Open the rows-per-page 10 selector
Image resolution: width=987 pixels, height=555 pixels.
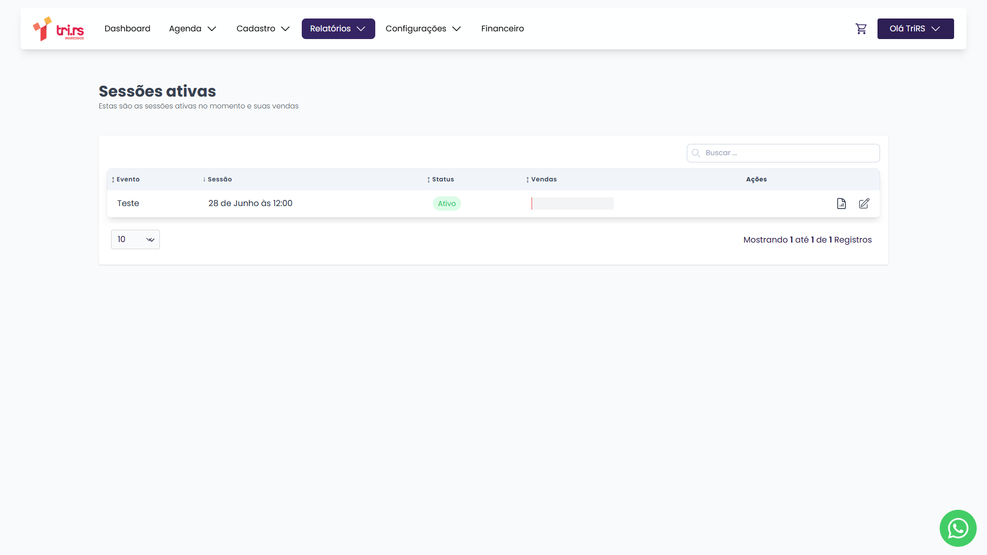[x=135, y=239]
